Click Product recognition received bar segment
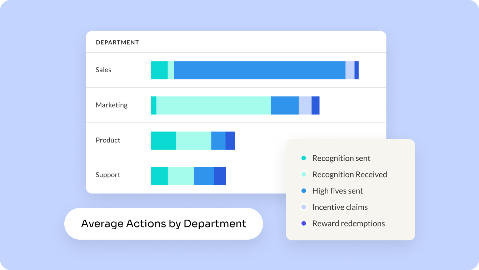The image size is (479, 270). pyautogui.click(x=194, y=141)
